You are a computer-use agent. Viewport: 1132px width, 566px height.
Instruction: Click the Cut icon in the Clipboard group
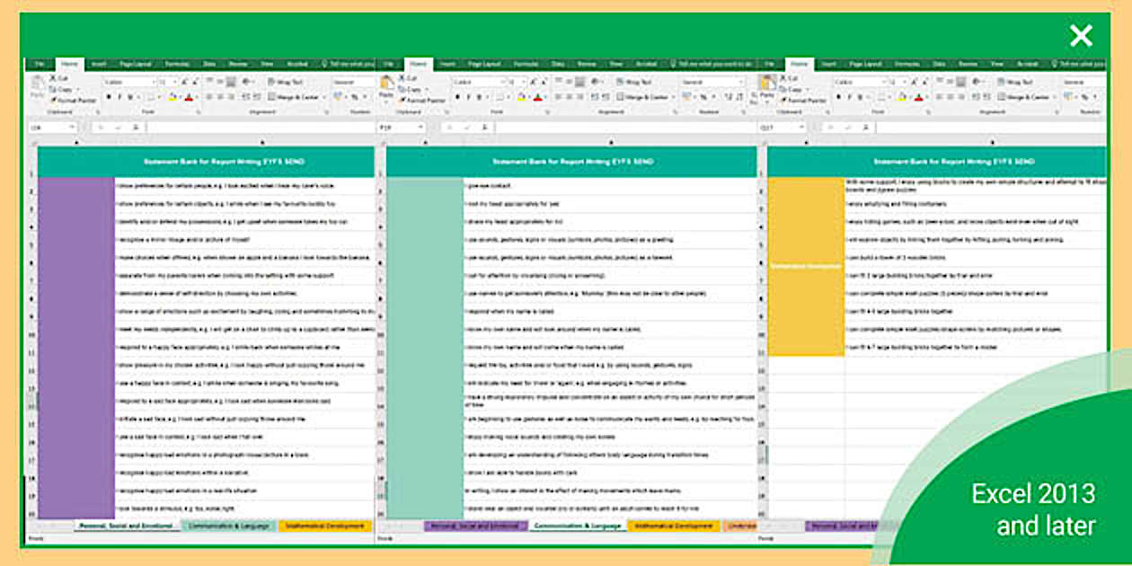pos(53,78)
